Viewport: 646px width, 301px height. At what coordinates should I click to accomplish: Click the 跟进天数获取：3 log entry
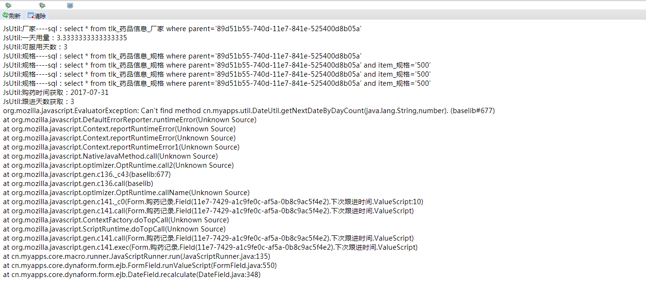(38, 102)
